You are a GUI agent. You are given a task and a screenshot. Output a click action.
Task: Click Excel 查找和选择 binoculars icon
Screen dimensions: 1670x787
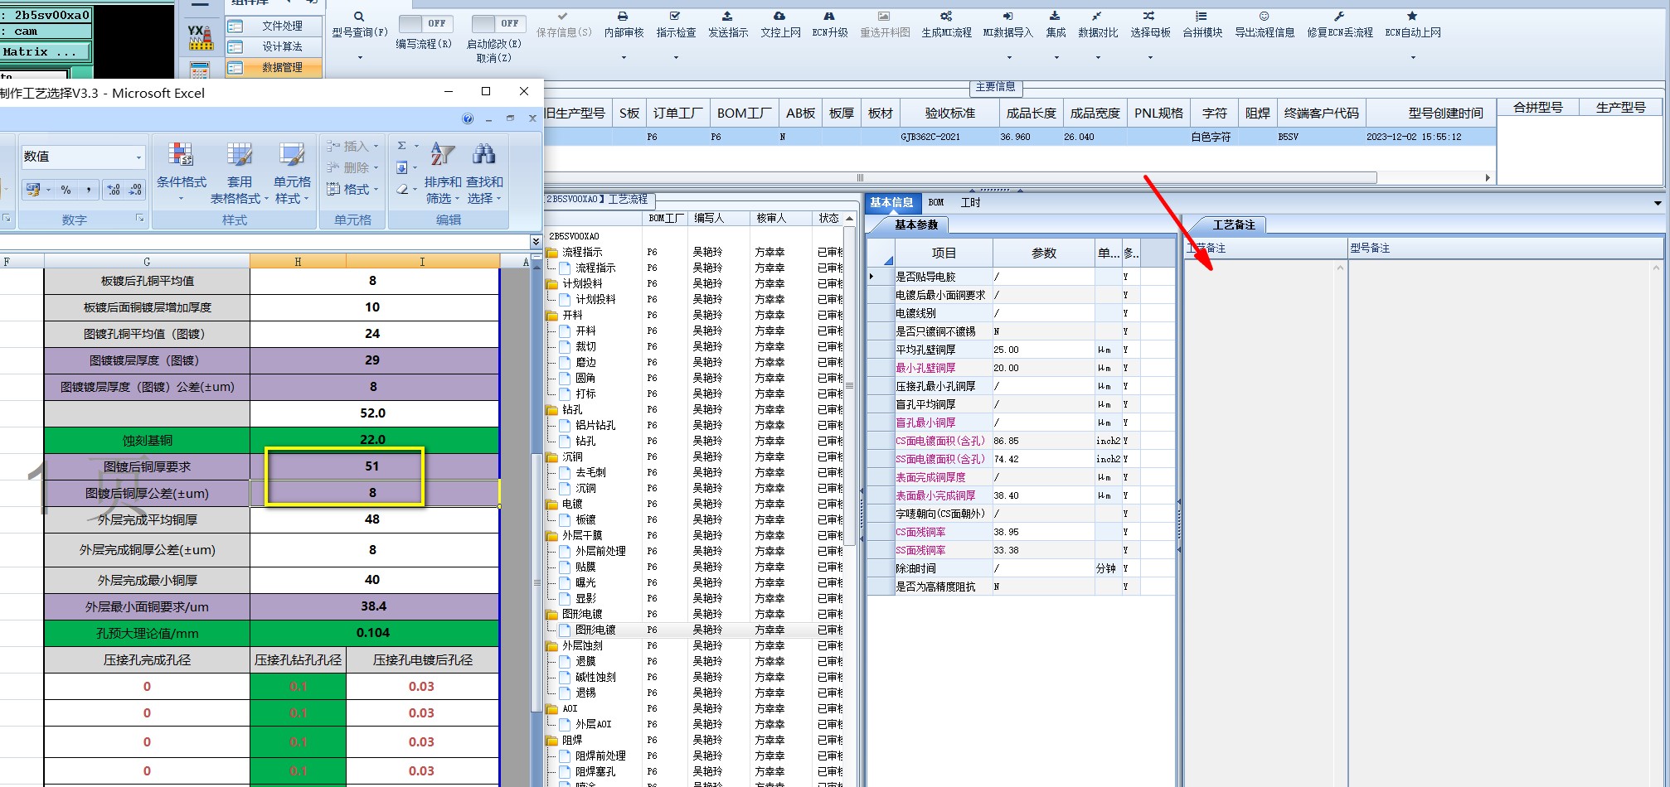[484, 154]
